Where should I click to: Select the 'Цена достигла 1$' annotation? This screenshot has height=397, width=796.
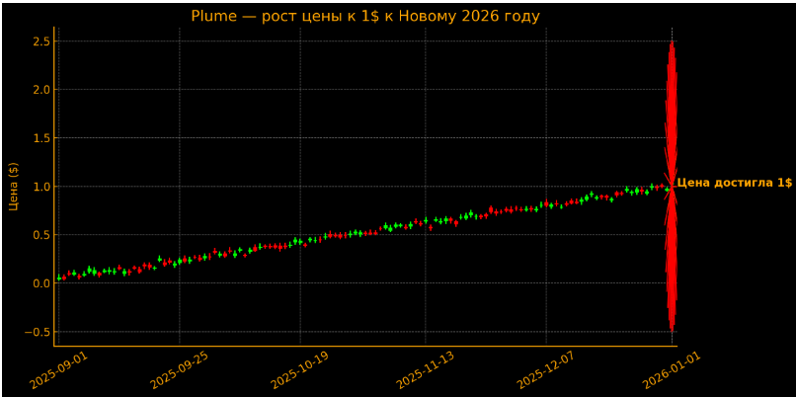734,183
